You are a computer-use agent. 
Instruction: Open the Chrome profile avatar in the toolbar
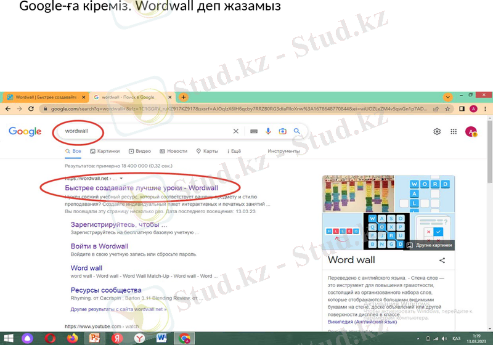(x=473, y=108)
